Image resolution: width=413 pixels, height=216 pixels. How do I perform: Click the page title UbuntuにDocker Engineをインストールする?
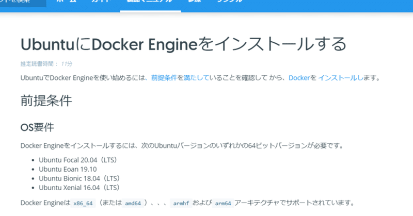click(x=183, y=44)
